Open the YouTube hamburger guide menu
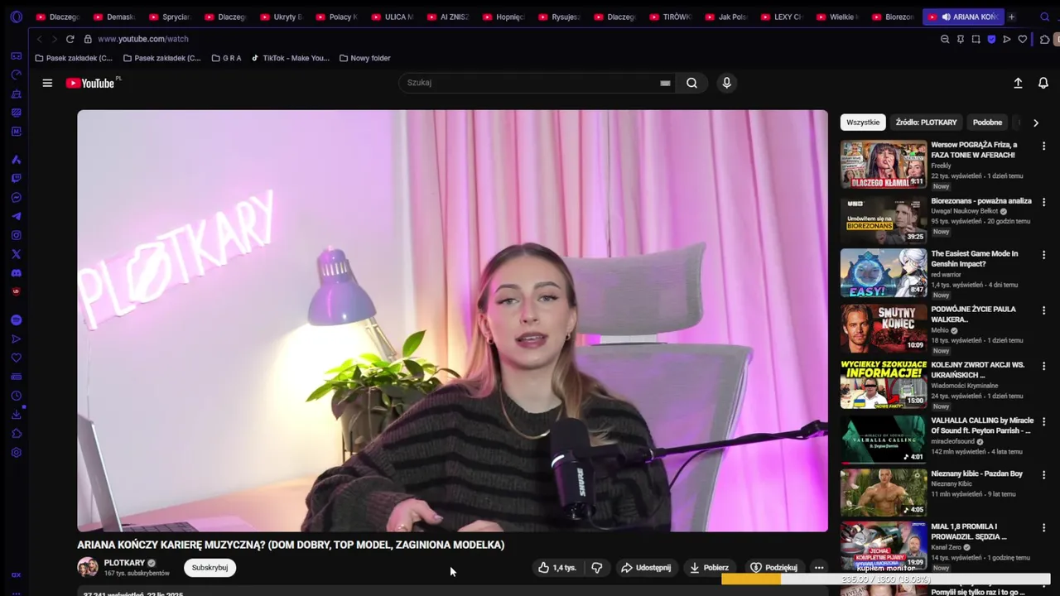Viewport: 1060px width, 596px height. point(47,83)
